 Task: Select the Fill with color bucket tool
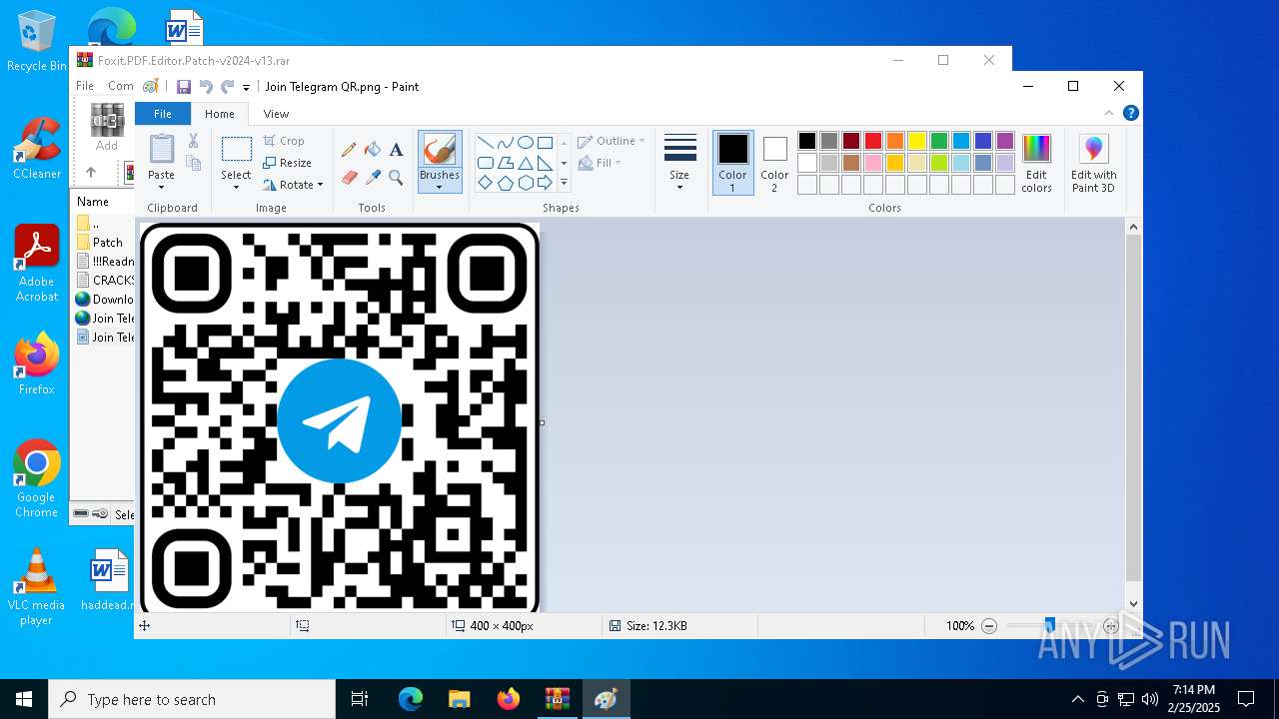[x=373, y=150]
